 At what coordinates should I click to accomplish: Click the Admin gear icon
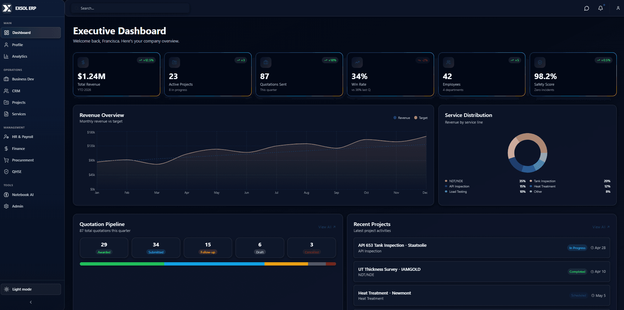[x=6, y=206]
